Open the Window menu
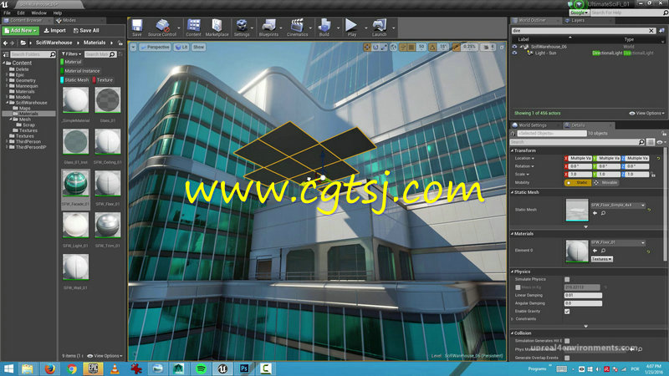The height and width of the screenshot is (376, 669). [38, 13]
